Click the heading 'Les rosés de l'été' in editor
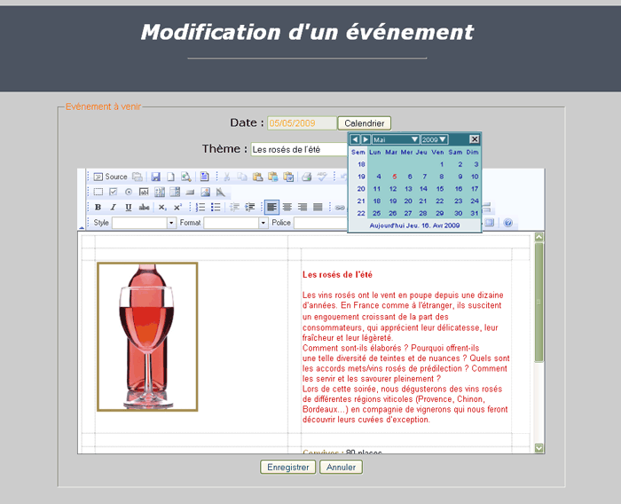 [337, 274]
